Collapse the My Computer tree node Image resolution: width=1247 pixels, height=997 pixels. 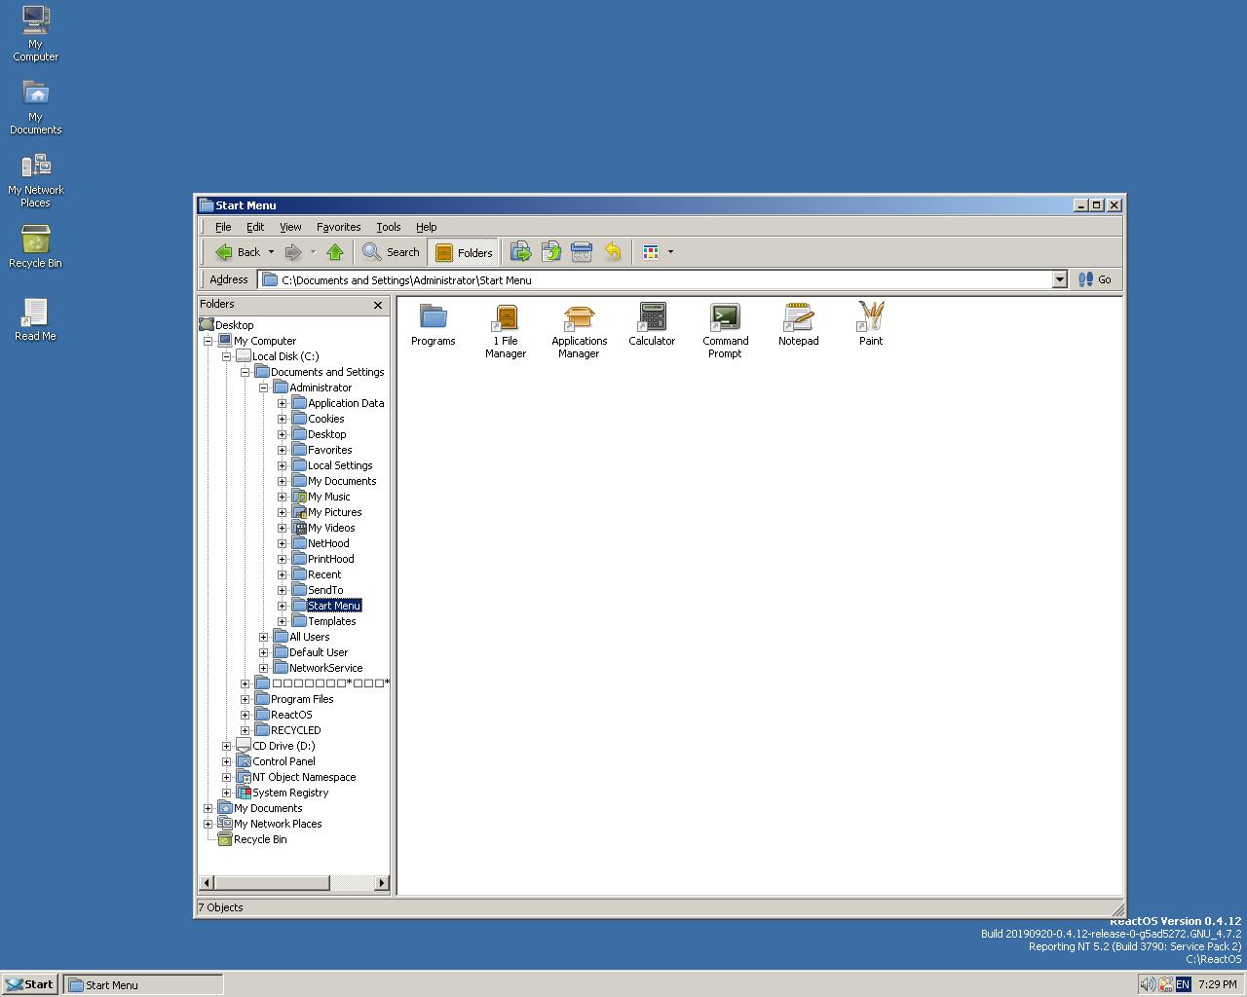(208, 341)
